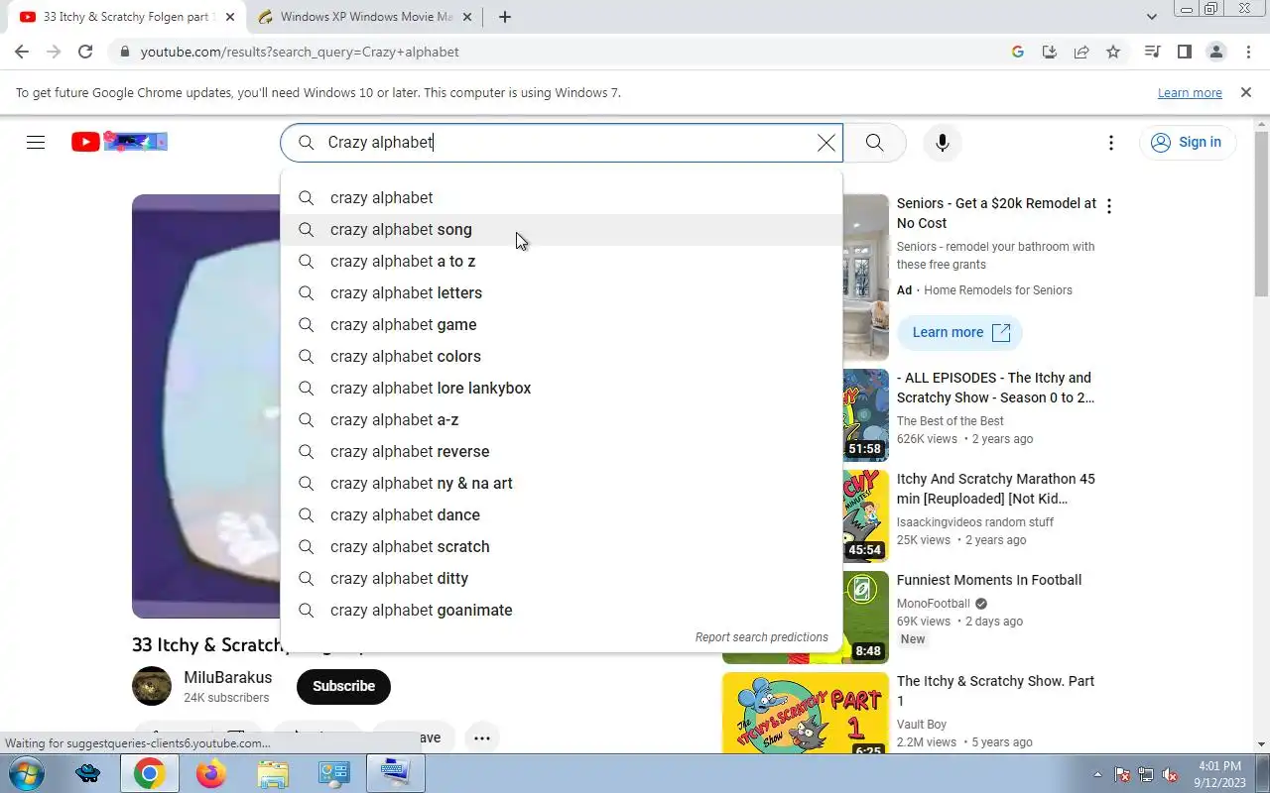This screenshot has width=1270, height=793.
Task: Bookmark this page with the star icon
Action: point(1113,52)
